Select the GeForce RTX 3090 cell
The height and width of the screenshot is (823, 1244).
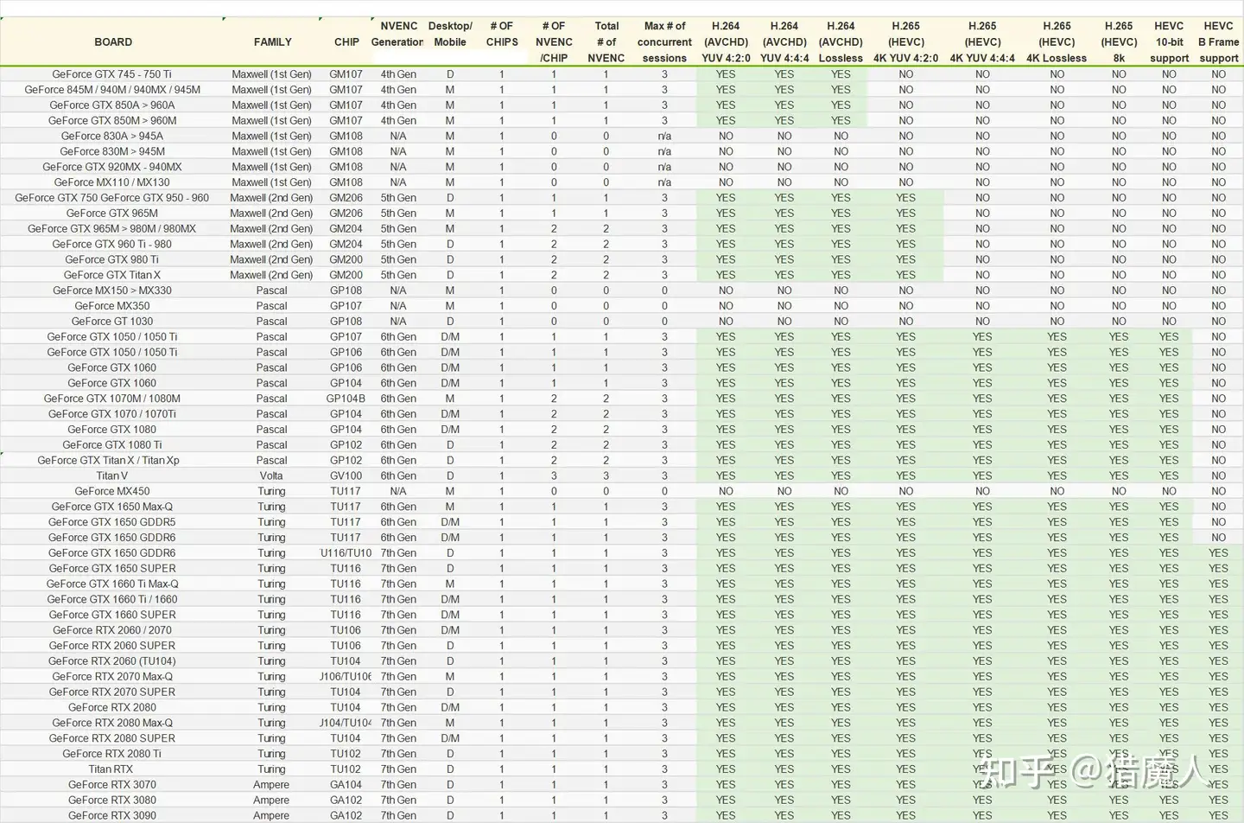click(112, 816)
